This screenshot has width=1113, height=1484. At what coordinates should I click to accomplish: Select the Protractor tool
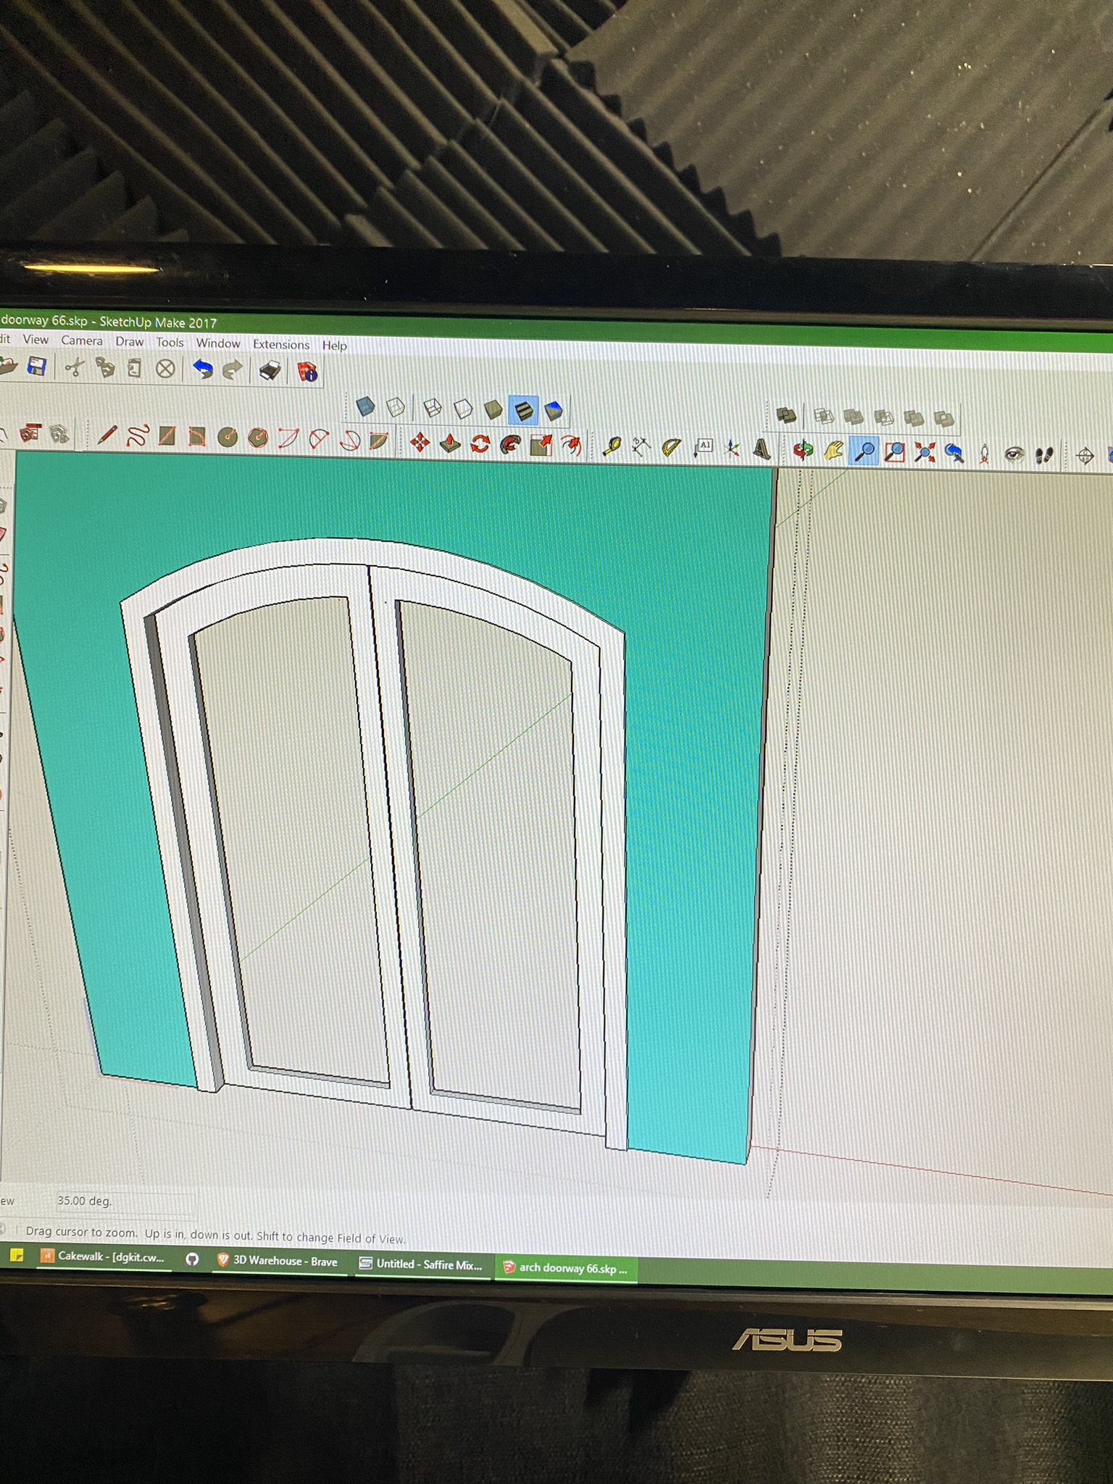point(671,448)
